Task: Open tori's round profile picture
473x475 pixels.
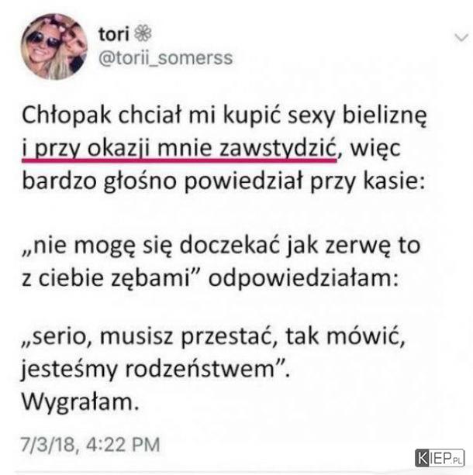Action: [x=54, y=46]
